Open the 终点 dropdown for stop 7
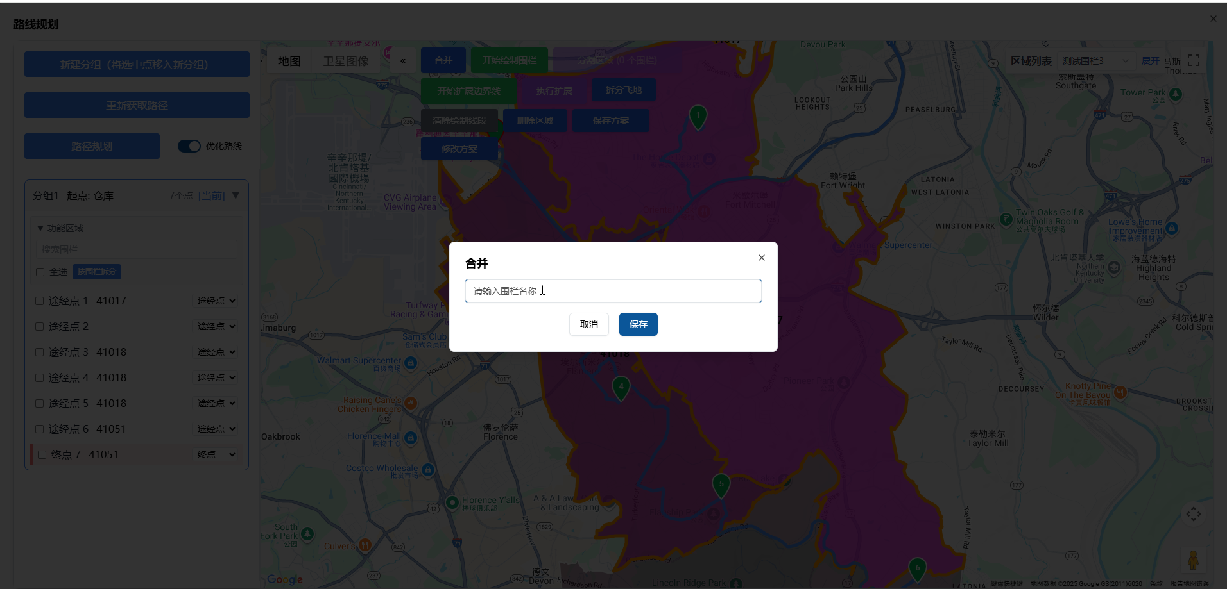Image resolution: width=1227 pixels, height=589 pixels. [x=216, y=454]
